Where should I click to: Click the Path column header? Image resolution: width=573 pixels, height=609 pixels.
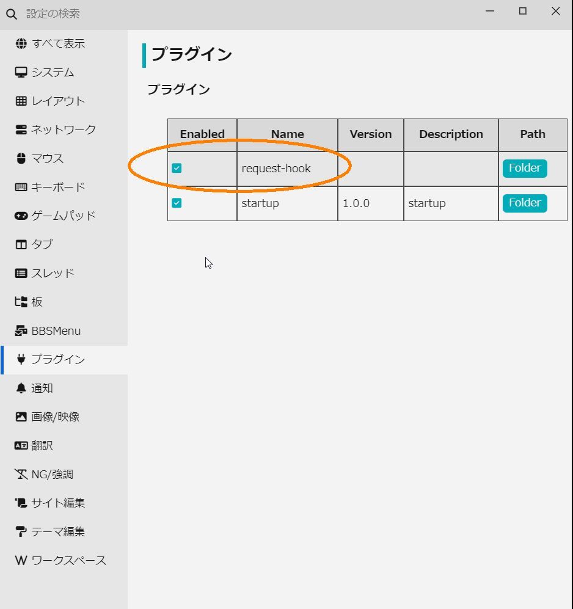pos(533,134)
